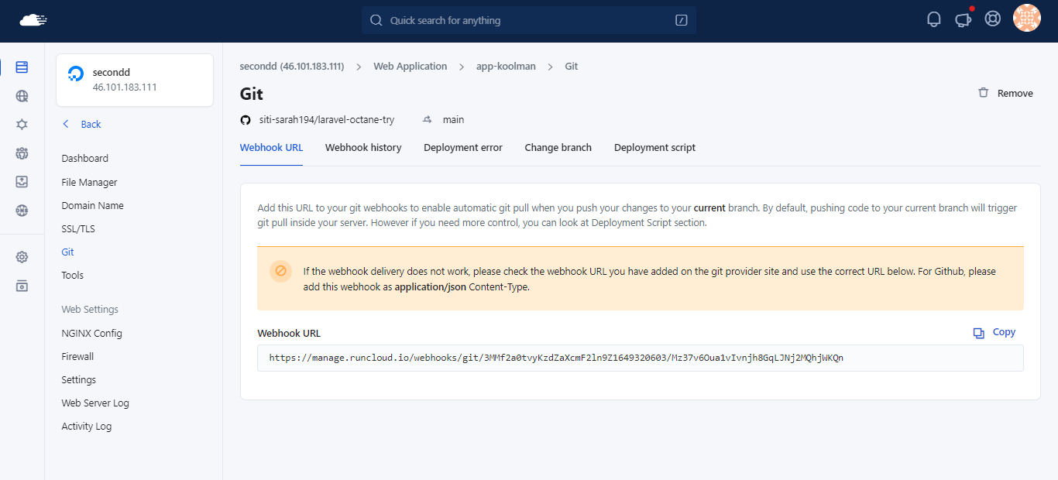The height and width of the screenshot is (480, 1058).
Task: Open the Change branch tab
Action: [558, 148]
